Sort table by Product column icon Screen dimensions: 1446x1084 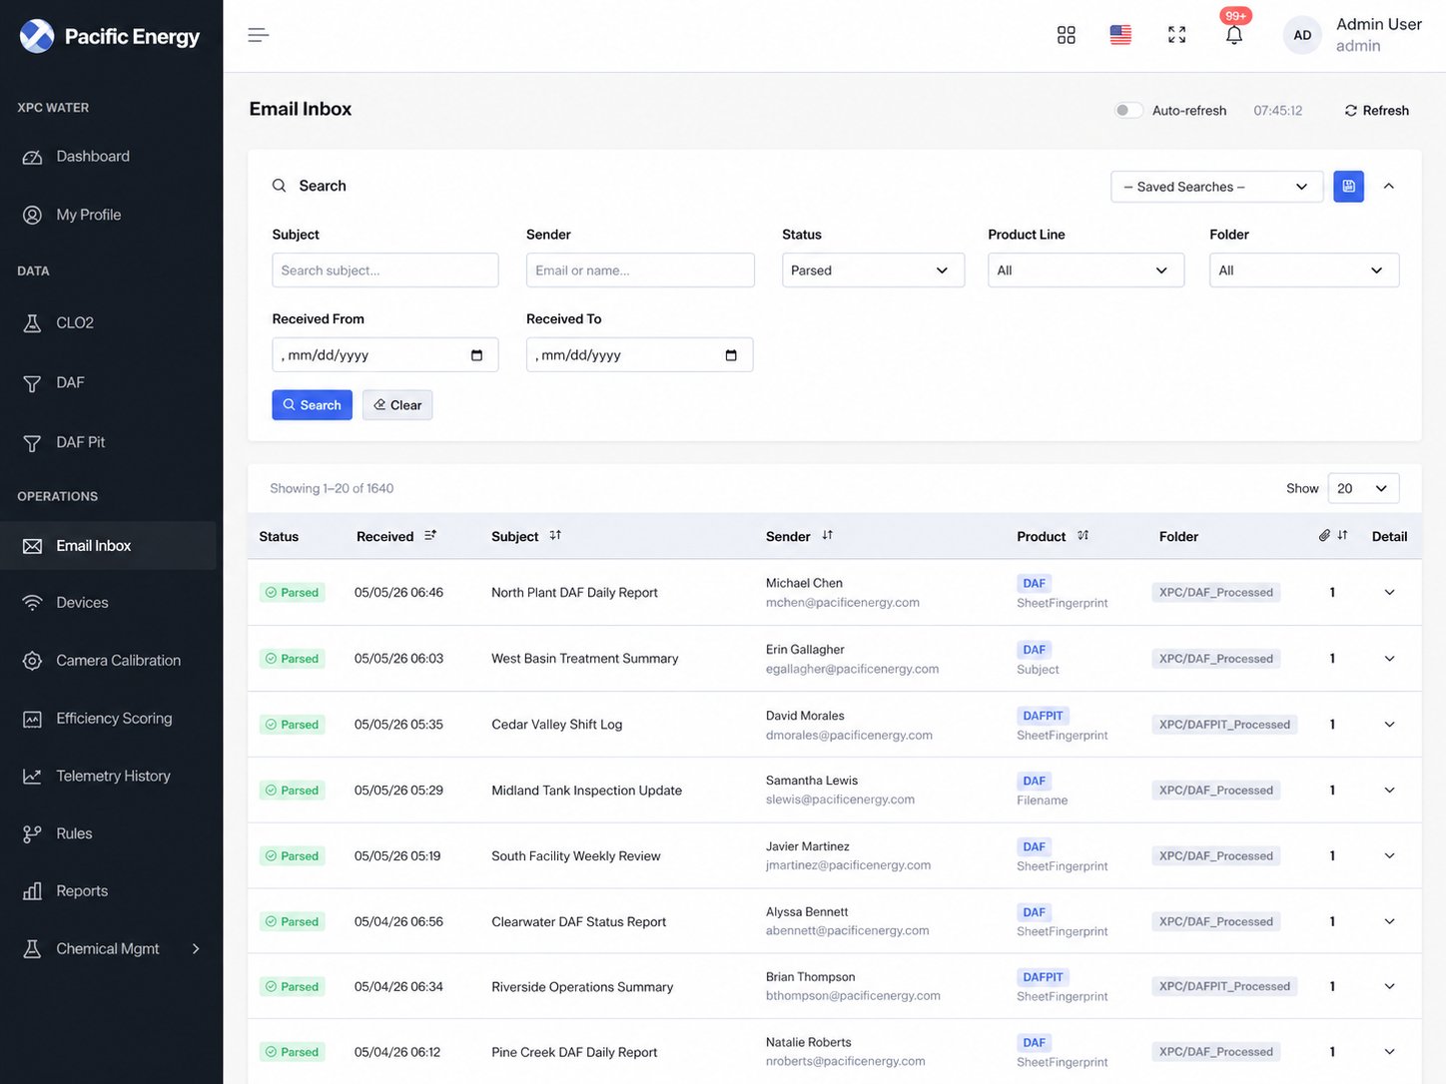(x=1084, y=536)
